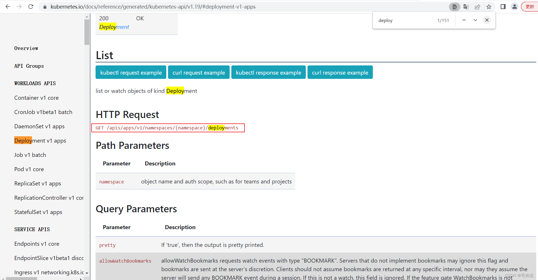538x280 pixels.
Task: Bookmark this page with the star icon
Action: tap(489, 7)
